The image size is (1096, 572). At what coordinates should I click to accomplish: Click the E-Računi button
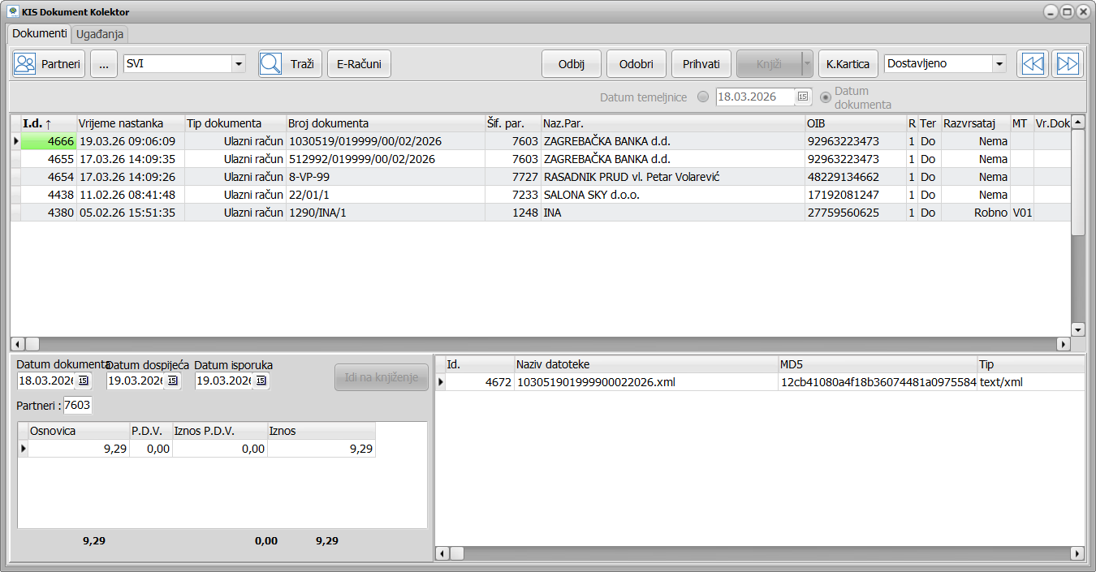click(359, 64)
